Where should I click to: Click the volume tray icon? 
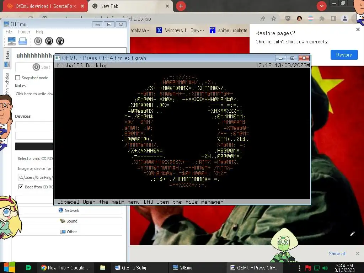(x=325, y=268)
